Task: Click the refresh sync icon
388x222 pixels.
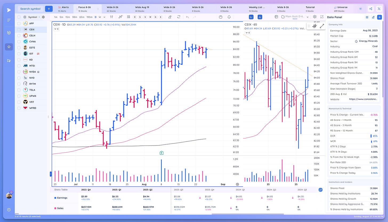Action: point(179,17)
